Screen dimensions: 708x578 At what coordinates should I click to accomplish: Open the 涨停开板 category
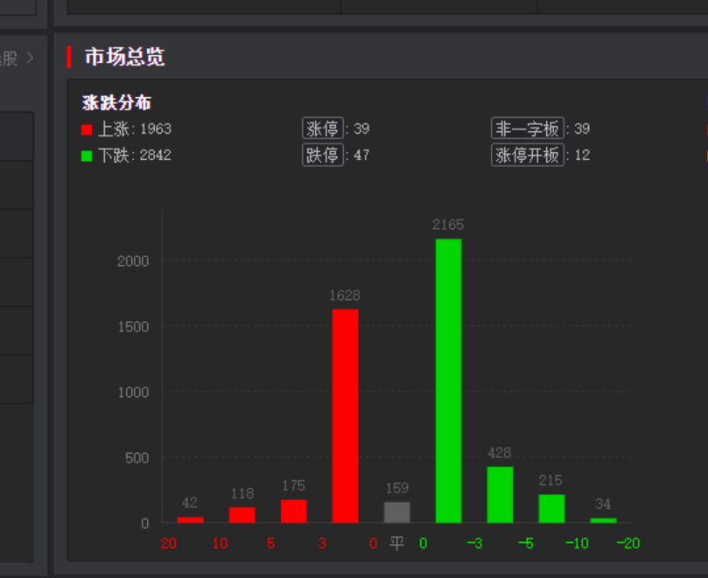click(529, 155)
